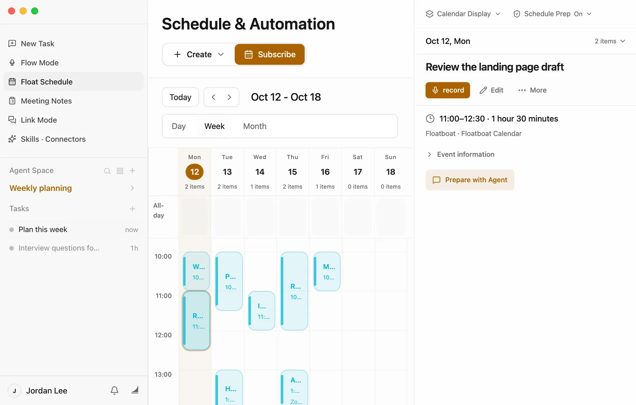Screen dimensions: 636x405
Task: Click the Subscribe button
Action: [x=270, y=55]
